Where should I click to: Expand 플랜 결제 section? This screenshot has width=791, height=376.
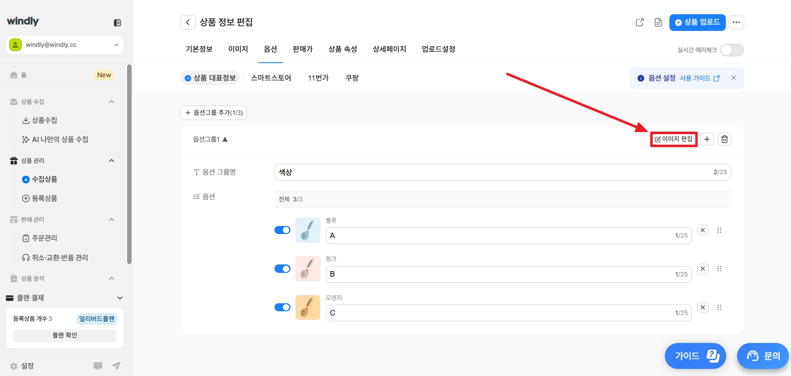[120, 298]
